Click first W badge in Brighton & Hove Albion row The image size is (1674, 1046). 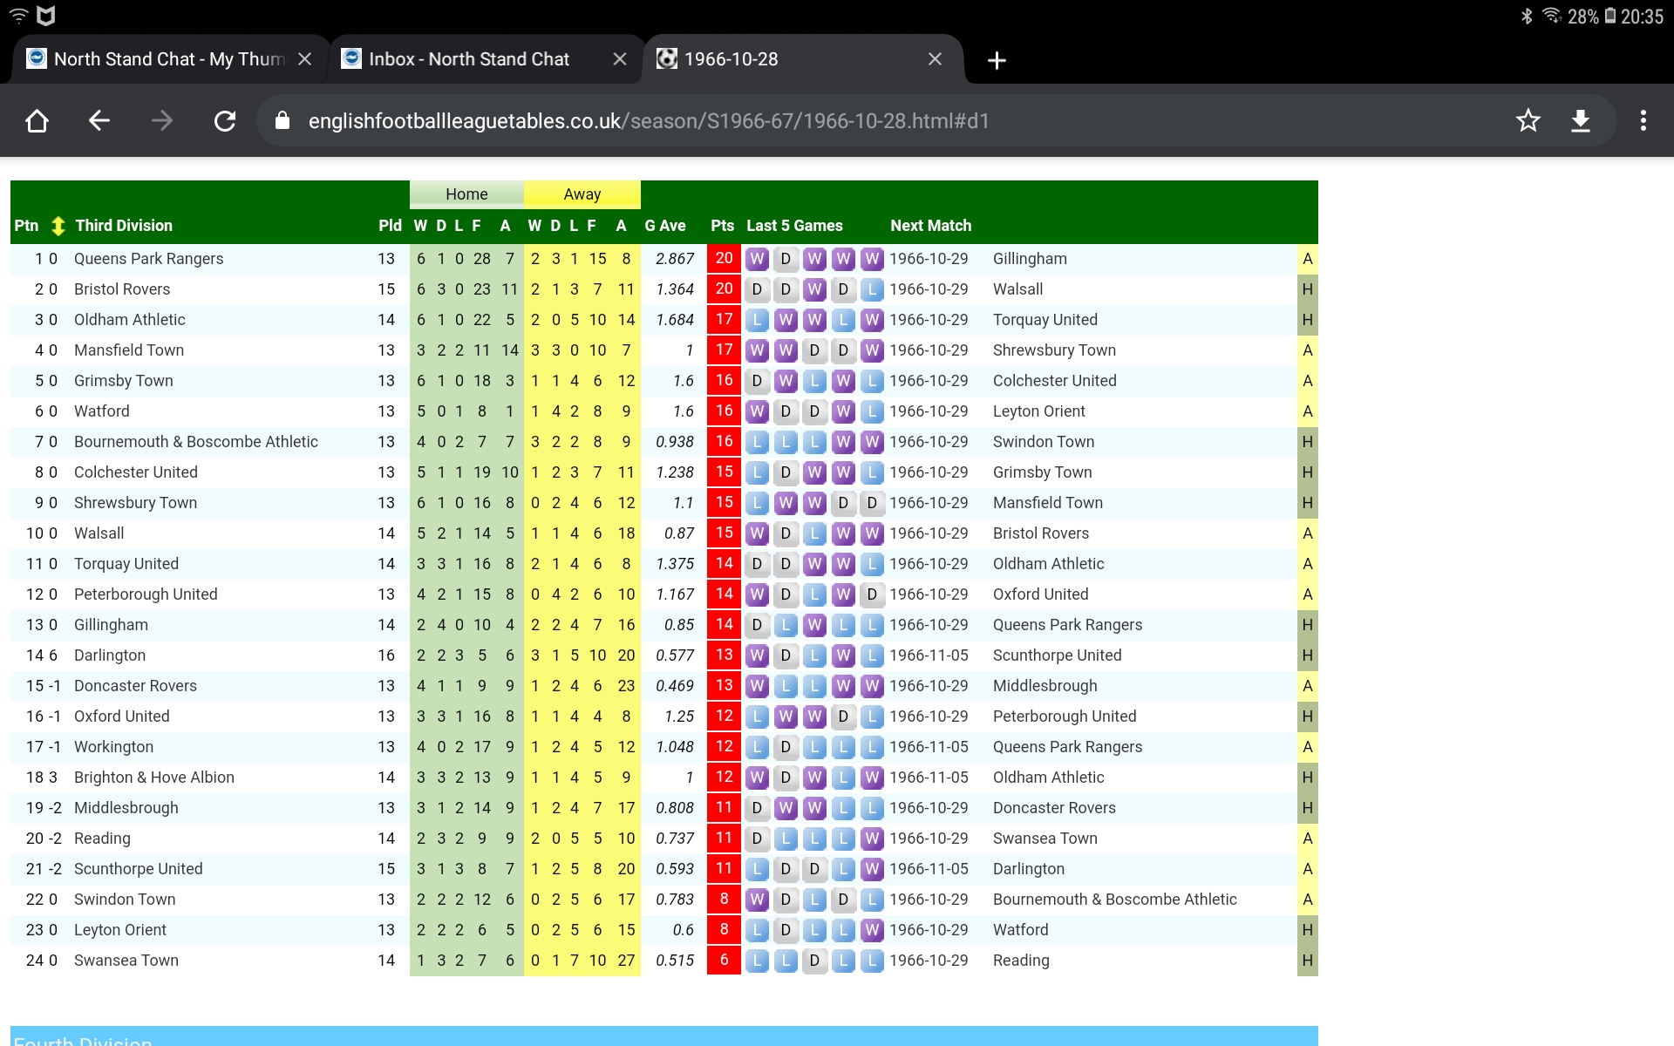[757, 778]
